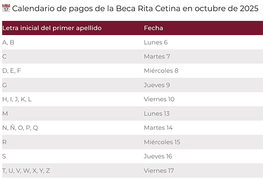Image resolution: width=263 pixels, height=181 pixels.
Task: Click the 'G' surname letter cell
Action: [x=5, y=85]
